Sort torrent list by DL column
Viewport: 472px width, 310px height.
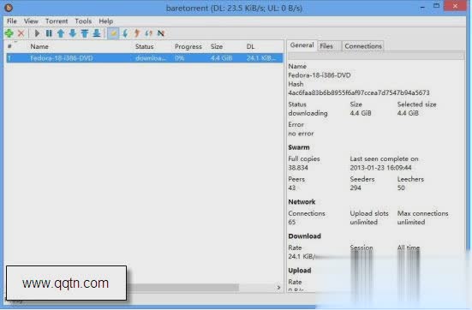click(250, 46)
